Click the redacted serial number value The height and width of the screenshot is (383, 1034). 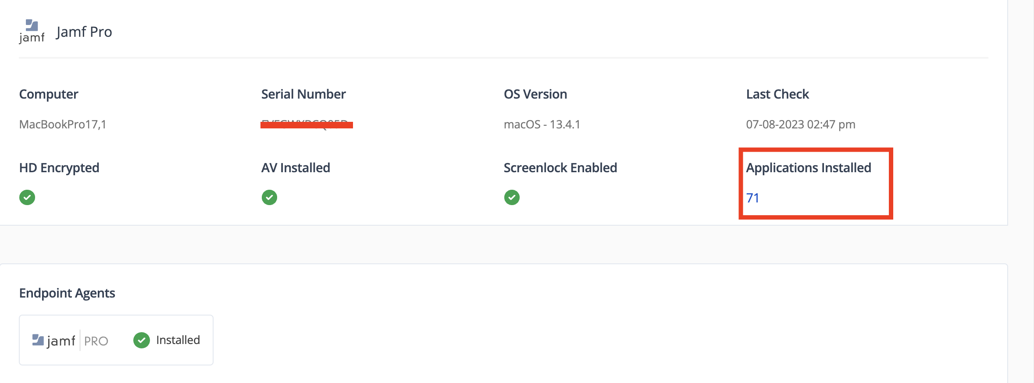[x=307, y=124]
